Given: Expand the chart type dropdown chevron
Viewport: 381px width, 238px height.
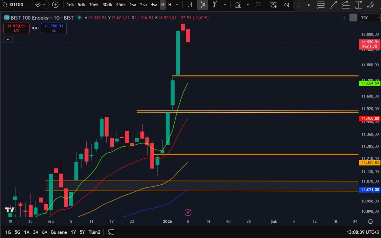Looking at the screenshot, I should [x=225, y=5].
